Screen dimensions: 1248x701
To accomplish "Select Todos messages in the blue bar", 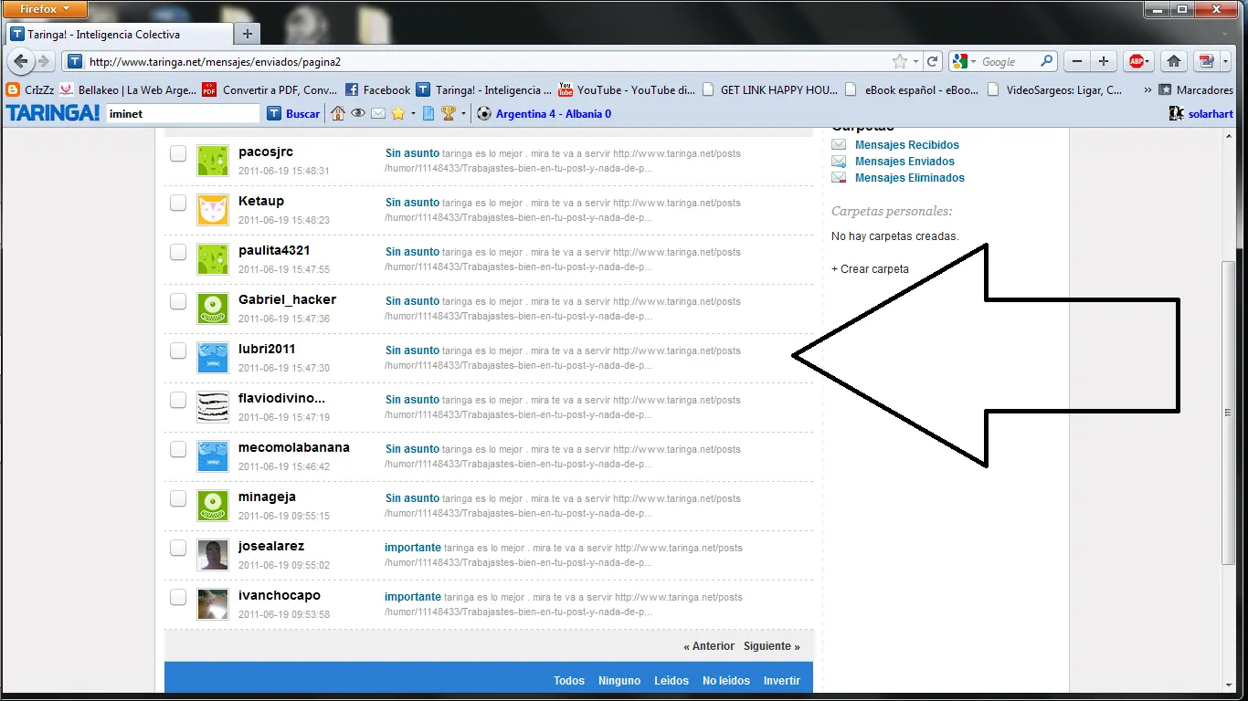I will pos(569,680).
